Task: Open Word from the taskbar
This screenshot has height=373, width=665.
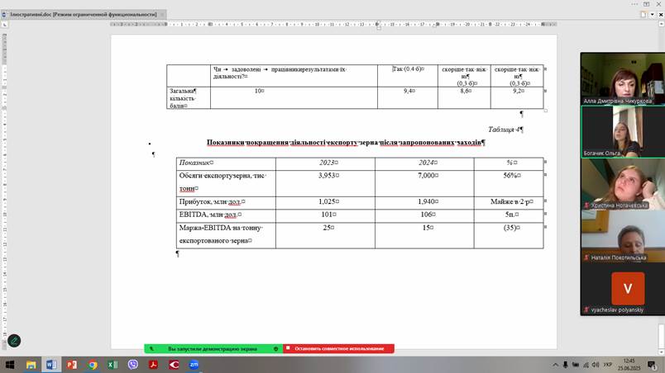Action: pos(51,364)
